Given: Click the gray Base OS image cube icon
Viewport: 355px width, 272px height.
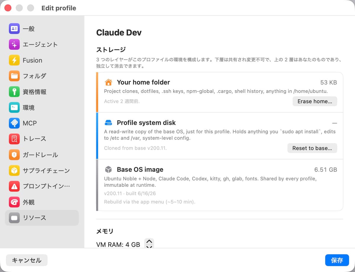Looking at the screenshot, I should point(109,170).
